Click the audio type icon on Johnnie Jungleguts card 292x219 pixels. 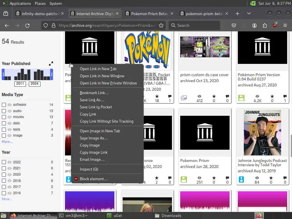pos(241,180)
